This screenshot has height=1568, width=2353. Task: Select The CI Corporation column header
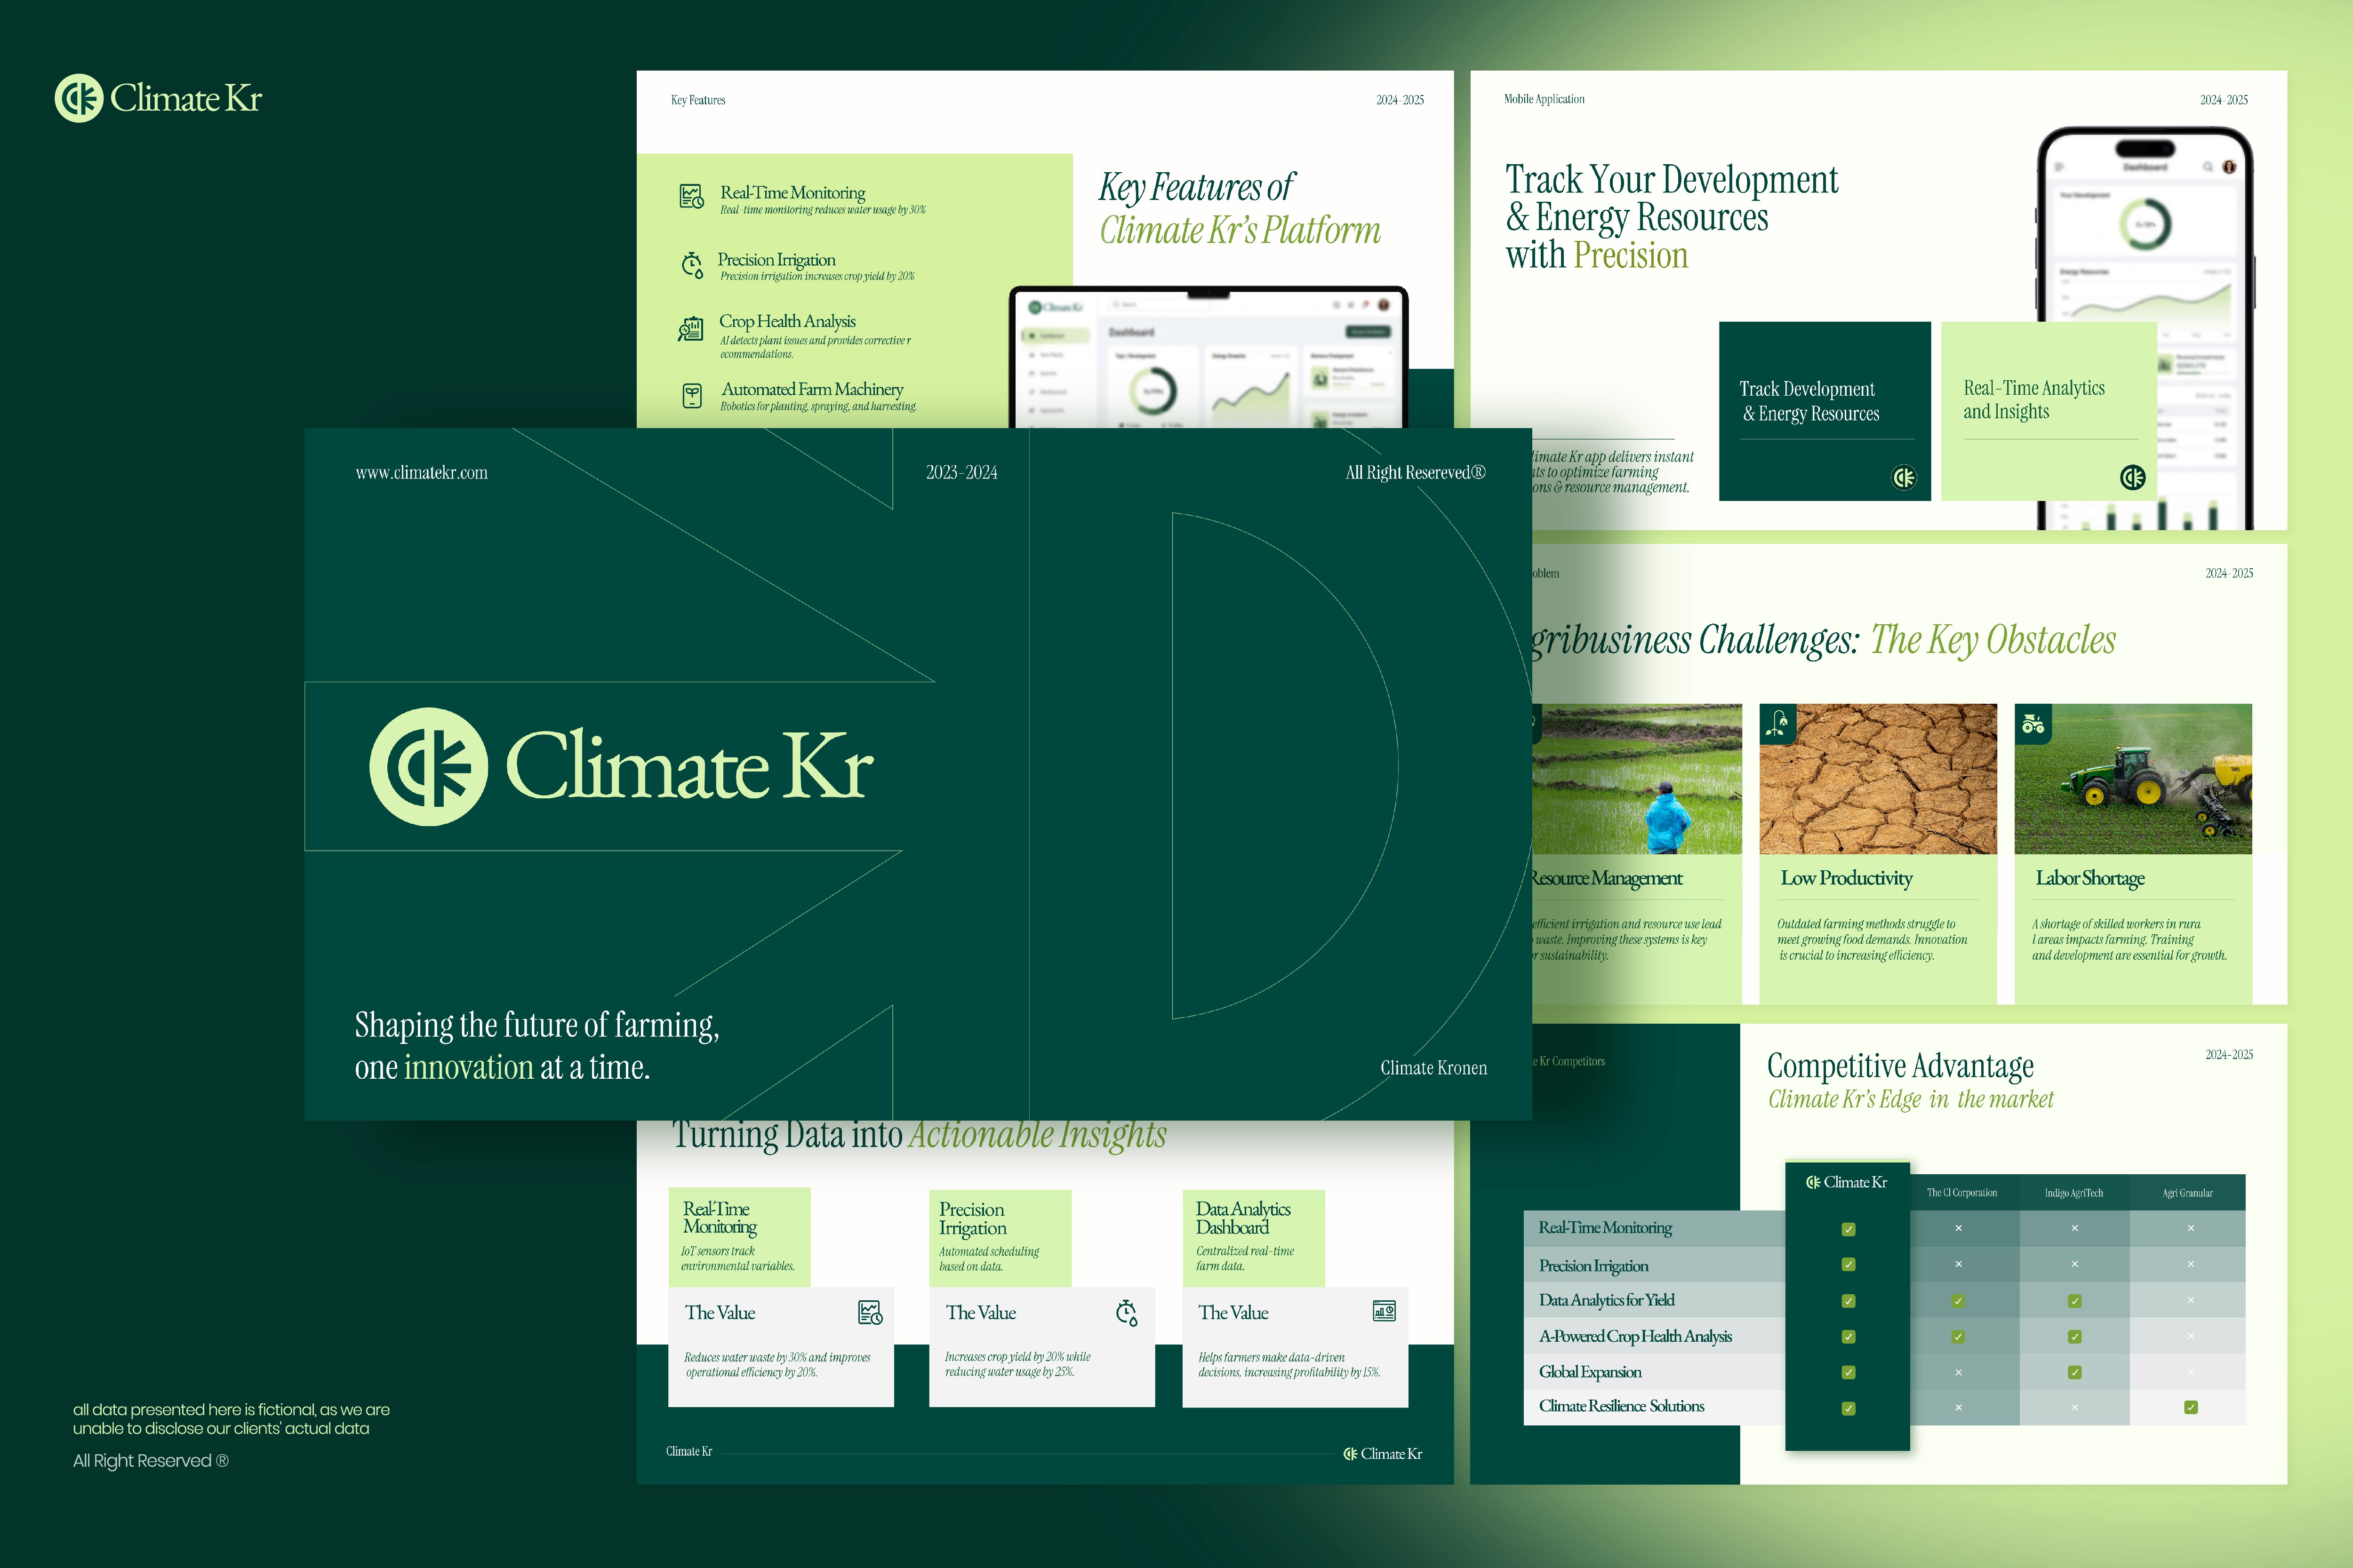point(1962,1192)
